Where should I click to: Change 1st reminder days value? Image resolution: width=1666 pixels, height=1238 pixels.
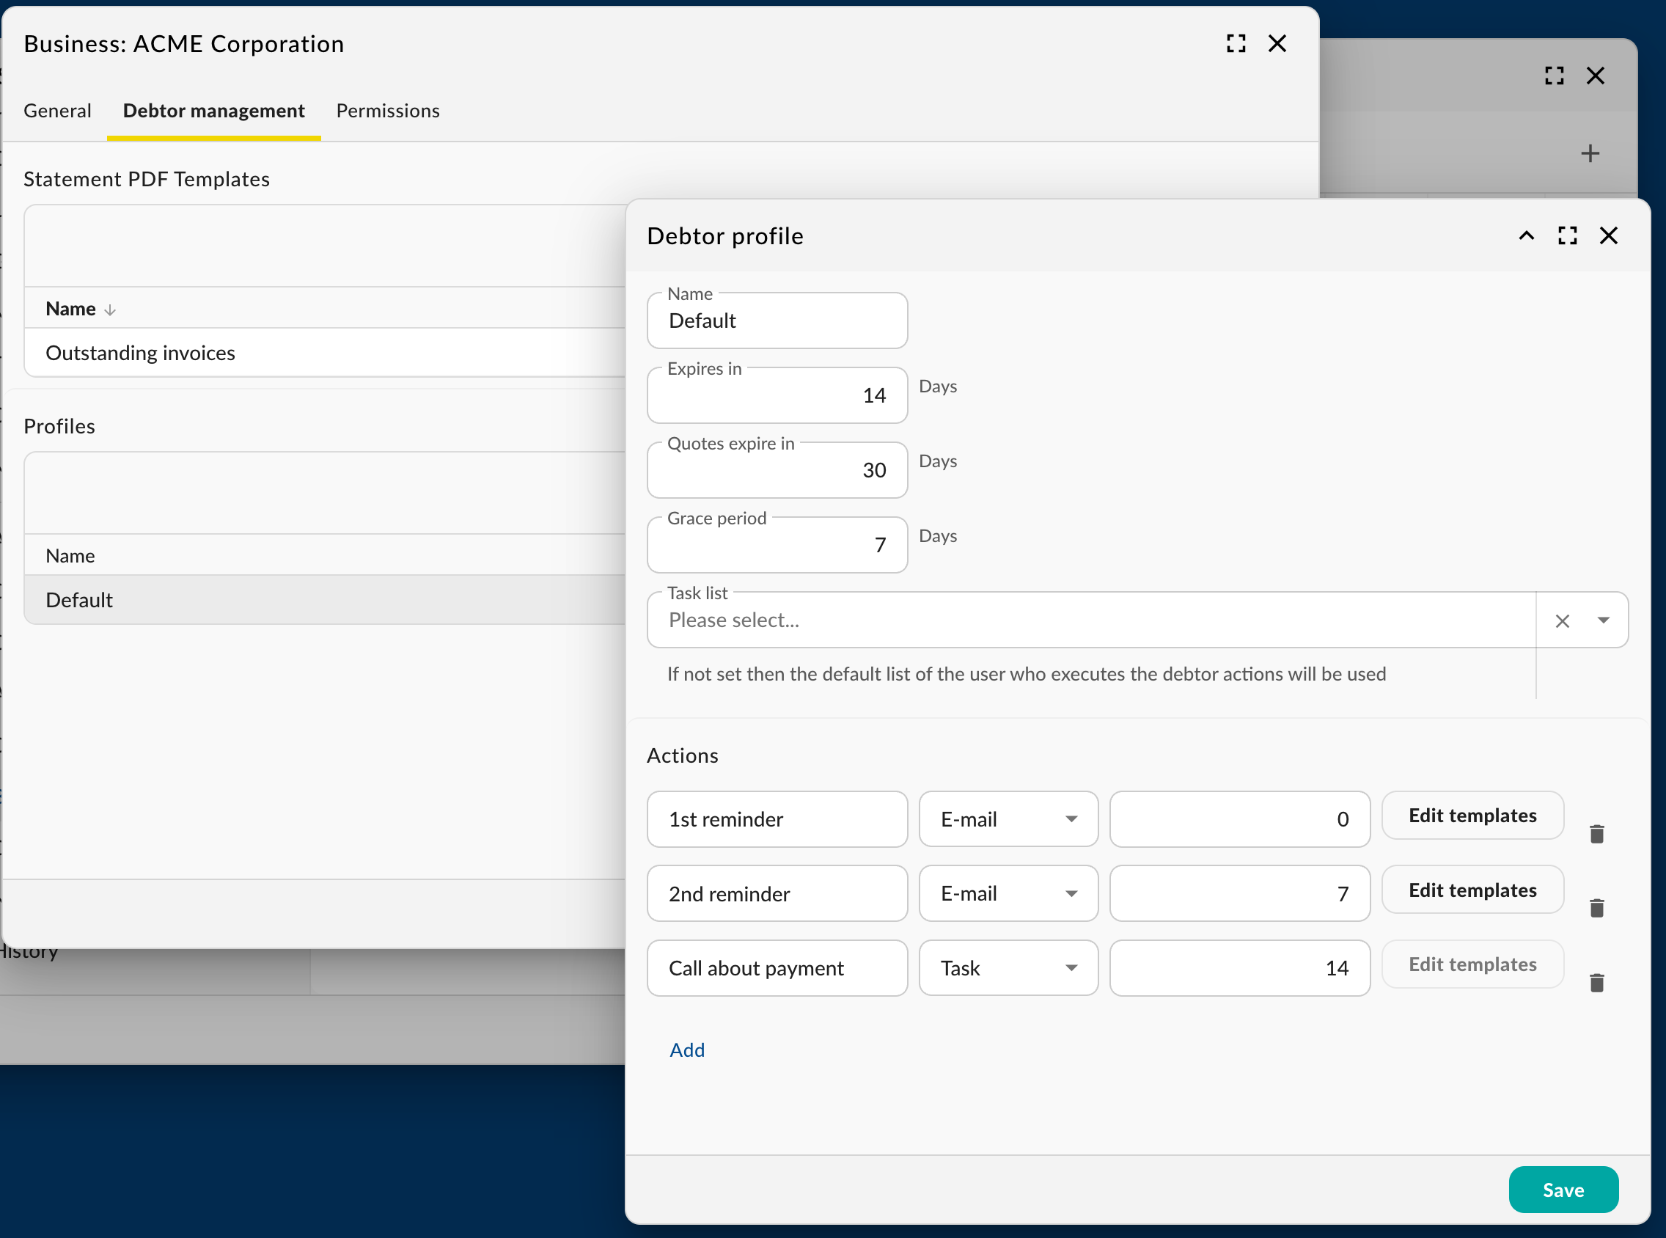coord(1240,819)
